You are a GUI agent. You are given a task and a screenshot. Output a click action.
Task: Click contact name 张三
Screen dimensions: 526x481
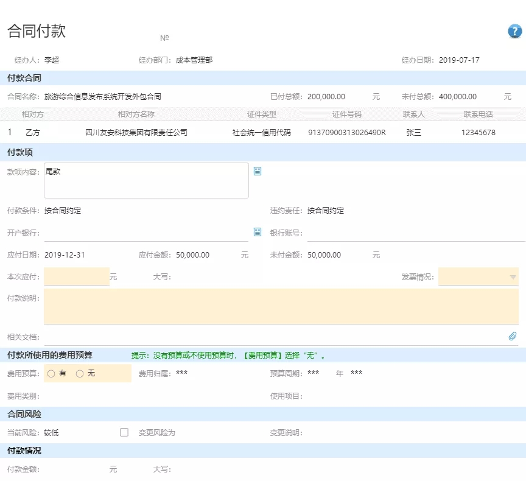(x=413, y=133)
